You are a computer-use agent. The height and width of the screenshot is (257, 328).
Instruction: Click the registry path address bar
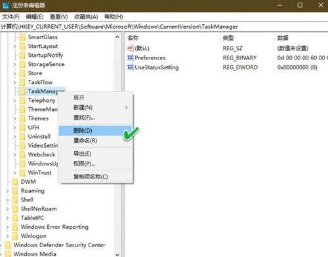164,27
